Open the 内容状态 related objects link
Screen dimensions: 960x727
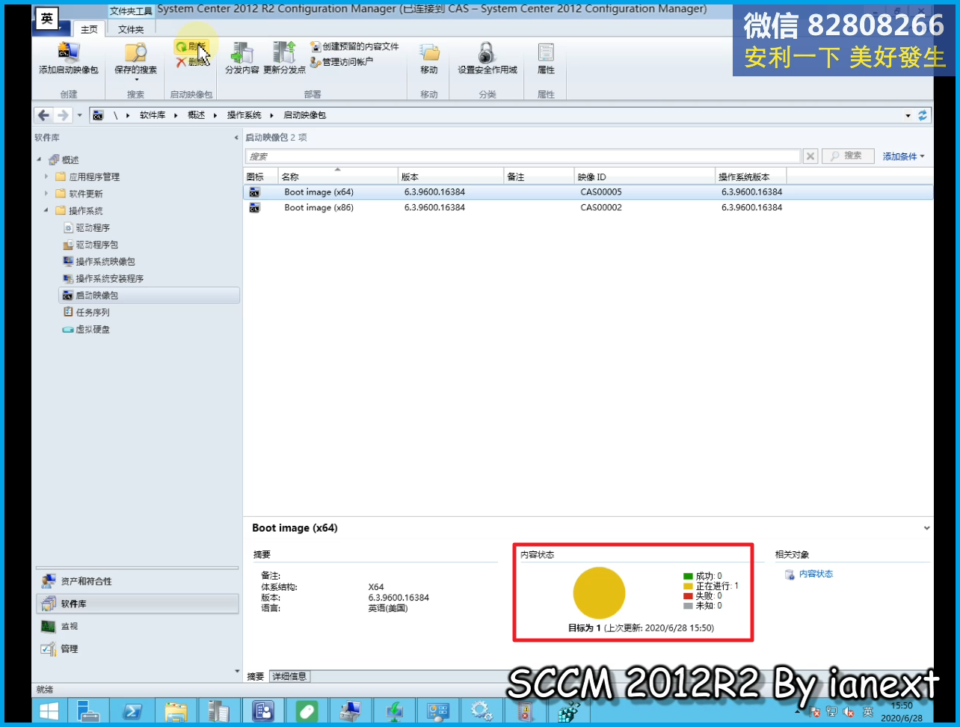[815, 574]
